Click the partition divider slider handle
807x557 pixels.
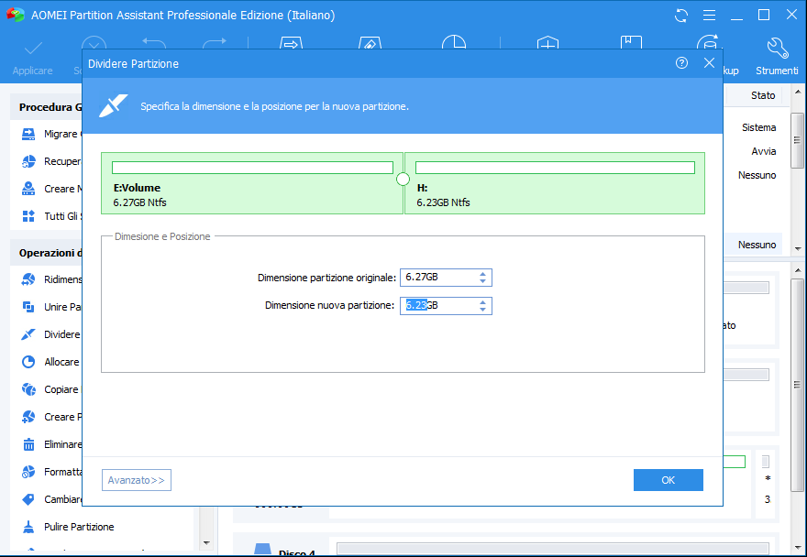click(403, 179)
